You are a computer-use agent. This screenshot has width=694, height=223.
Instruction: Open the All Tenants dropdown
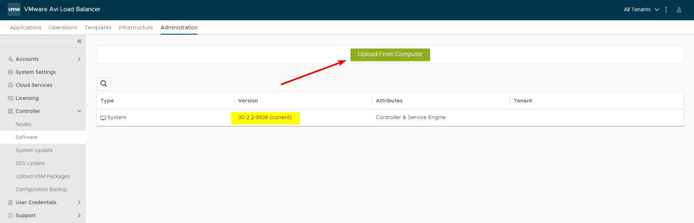[641, 9]
